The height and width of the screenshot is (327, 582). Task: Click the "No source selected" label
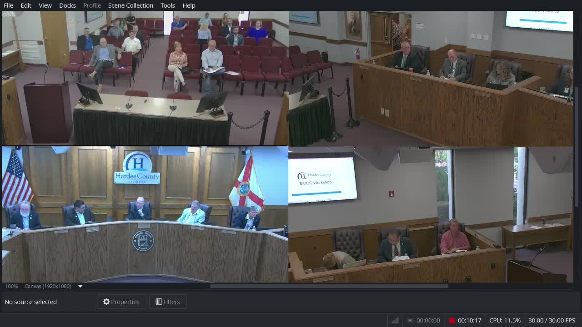coord(30,302)
